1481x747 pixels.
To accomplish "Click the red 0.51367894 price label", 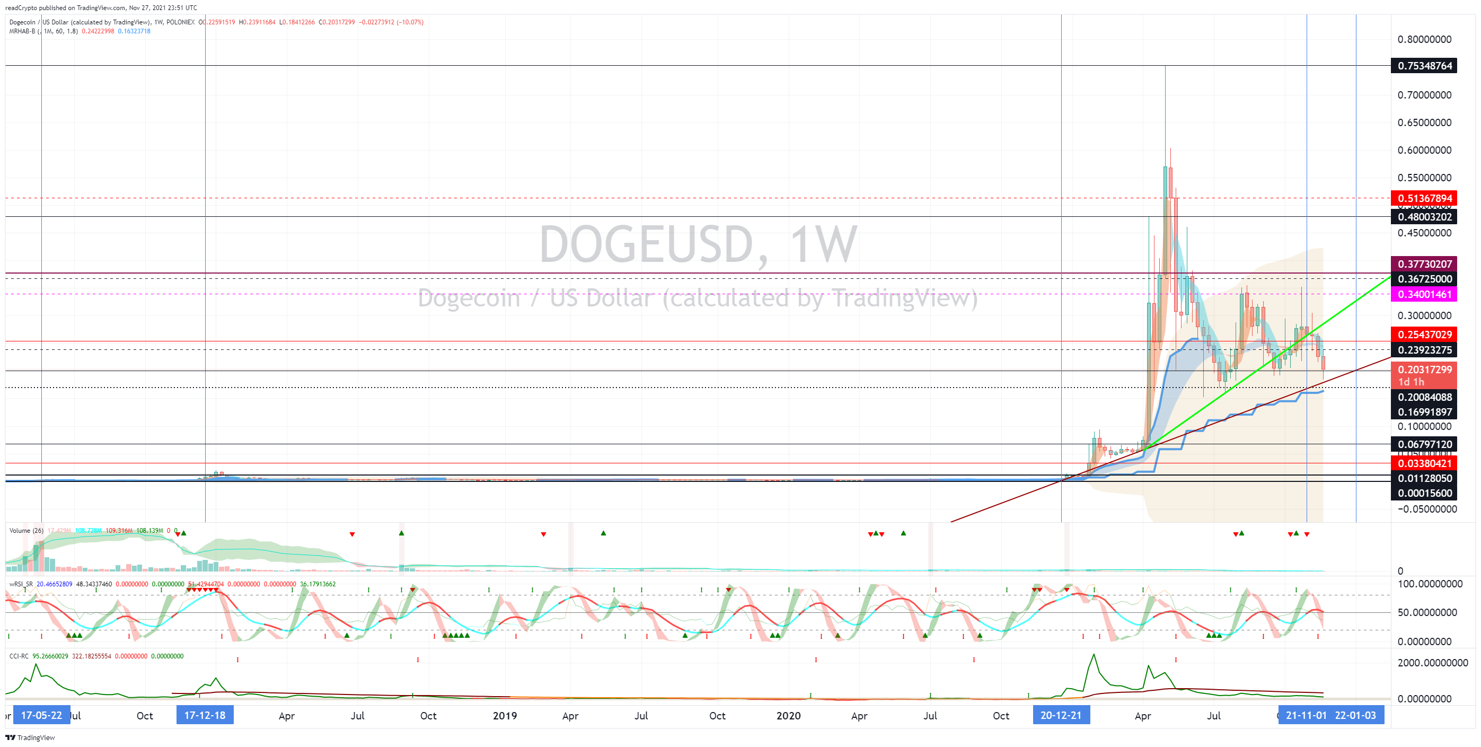I will coord(1424,198).
